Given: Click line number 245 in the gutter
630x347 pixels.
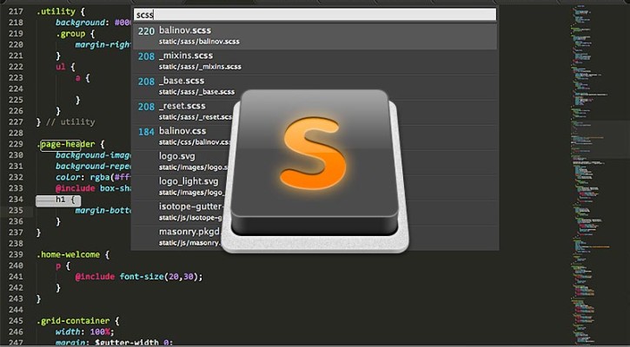Looking at the screenshot, I should (x=16, y=320).
